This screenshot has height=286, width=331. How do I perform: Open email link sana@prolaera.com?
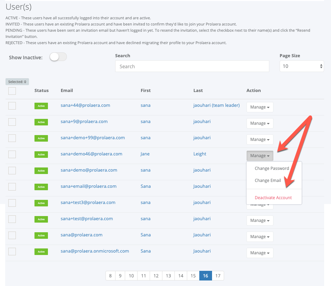tap(81, 235)
